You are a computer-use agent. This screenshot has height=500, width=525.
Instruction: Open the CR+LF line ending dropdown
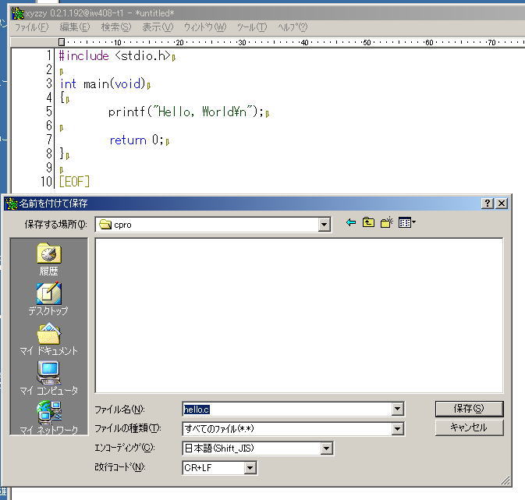pyautogui.click(x=250, y=468)
